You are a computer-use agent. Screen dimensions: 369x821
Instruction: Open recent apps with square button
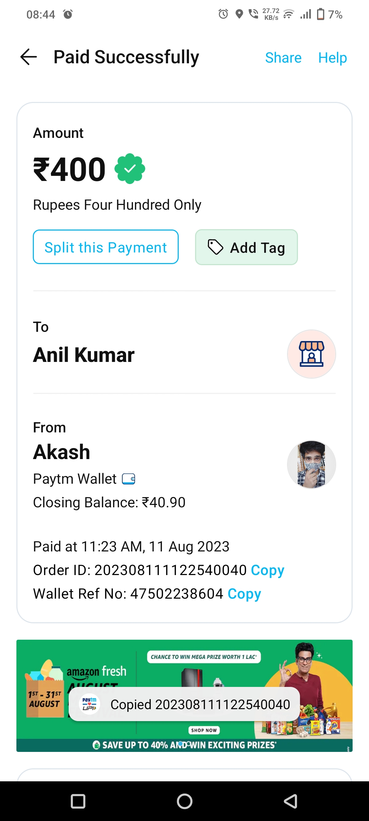coord(78,801)
